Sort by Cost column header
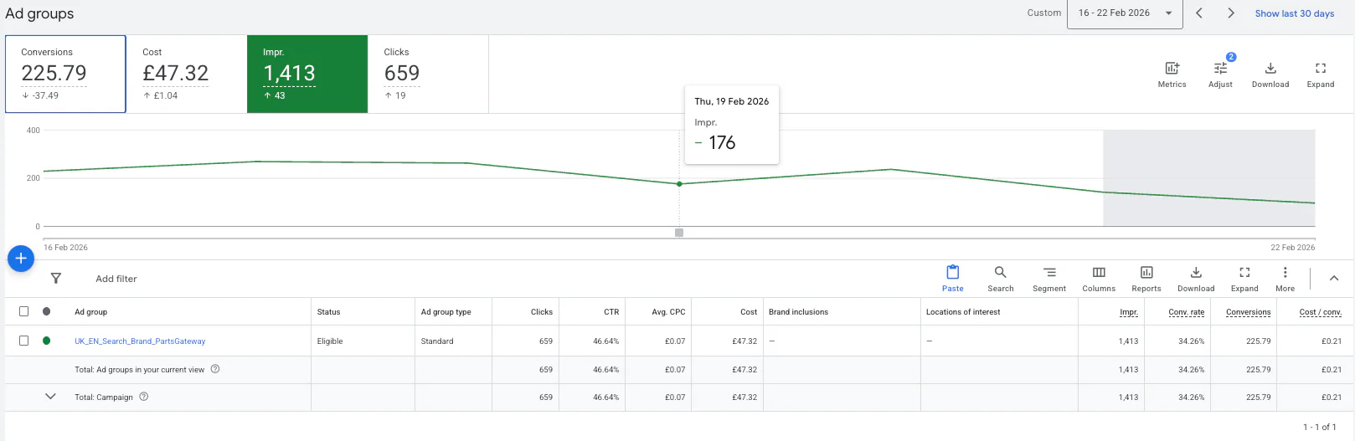 click(749, 312)
